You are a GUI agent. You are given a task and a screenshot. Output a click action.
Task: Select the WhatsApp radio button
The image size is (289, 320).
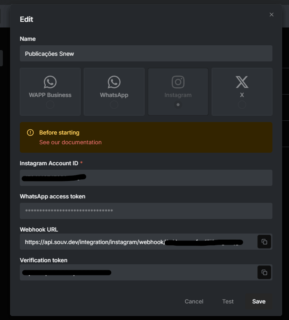(114, 105)
